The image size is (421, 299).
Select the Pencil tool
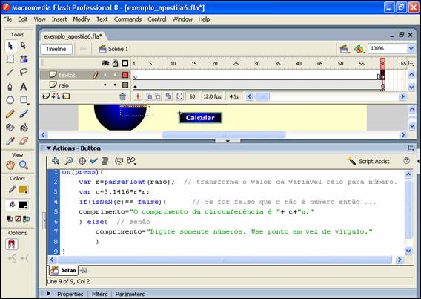(10, 114)
